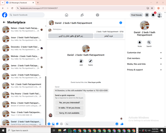Click the Add person icon in chat
Image resolution: width=166 pixels, height=133 pixels.
click(x=81, y=61)
